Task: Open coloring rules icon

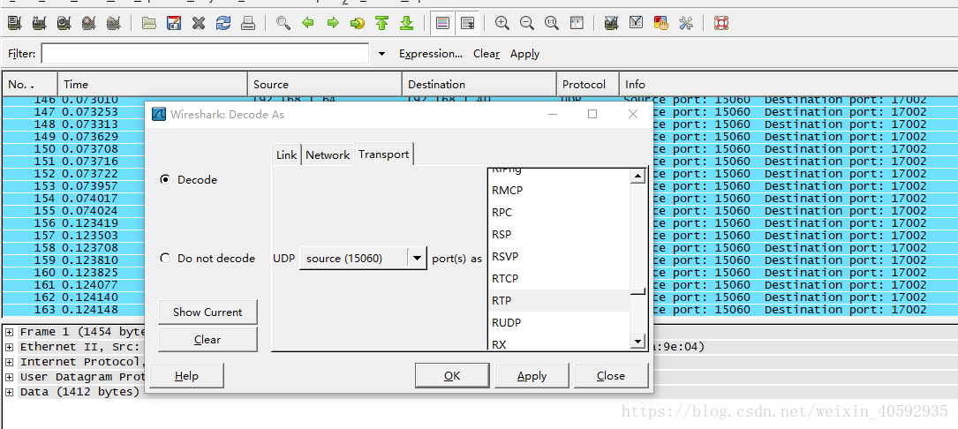Action: click(660, 23)
